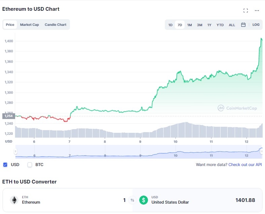Click the ETH to USD Converter heading
The width and height of the screenshot is (265, 214).
click(29, 182)
